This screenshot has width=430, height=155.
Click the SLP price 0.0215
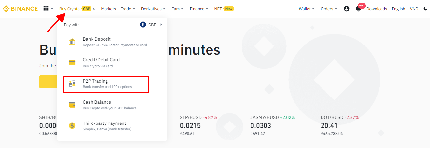[x=190, y=126]
